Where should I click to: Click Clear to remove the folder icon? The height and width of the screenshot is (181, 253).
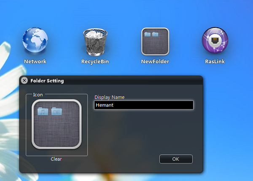pyautogui.click(x=57, y=159)
